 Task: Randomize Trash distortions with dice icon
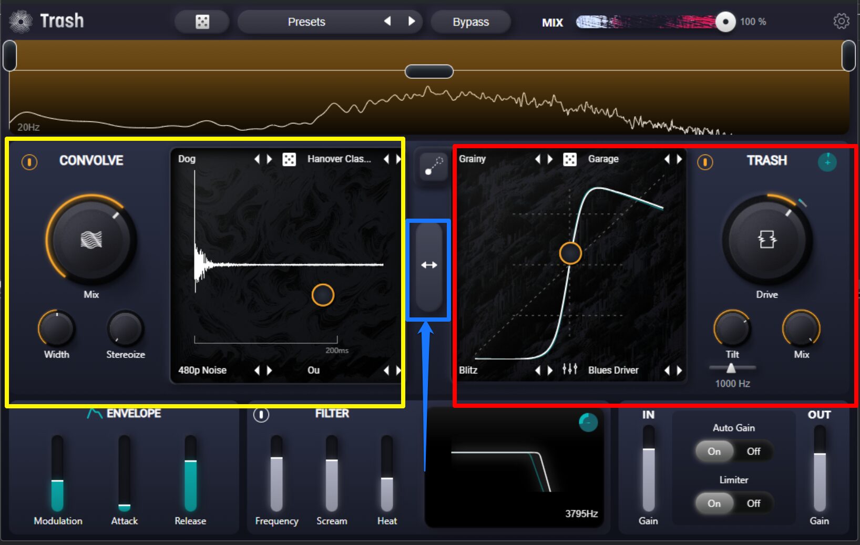click(x=570, y=159)
